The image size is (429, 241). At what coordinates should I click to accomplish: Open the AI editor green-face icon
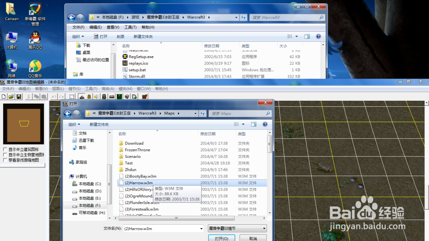pyautogui.click(x=119, y=96)
